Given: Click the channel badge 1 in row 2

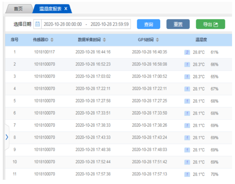Looking at the screenshot, I should (x=187, y=64).
